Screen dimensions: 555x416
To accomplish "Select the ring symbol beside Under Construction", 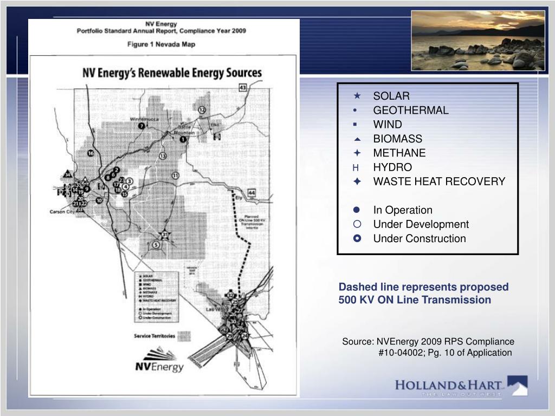I will 357,238.
